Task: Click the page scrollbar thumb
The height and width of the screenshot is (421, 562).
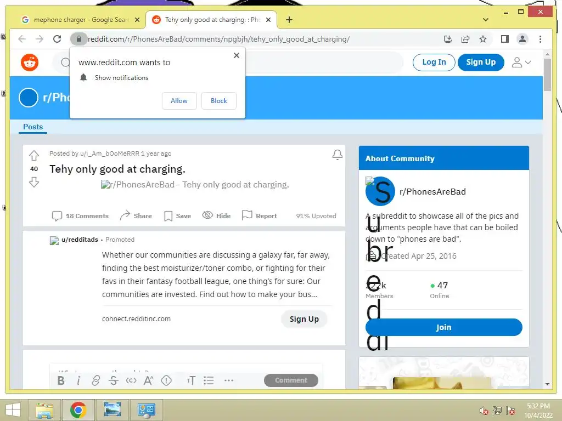Action: (547, 75)
